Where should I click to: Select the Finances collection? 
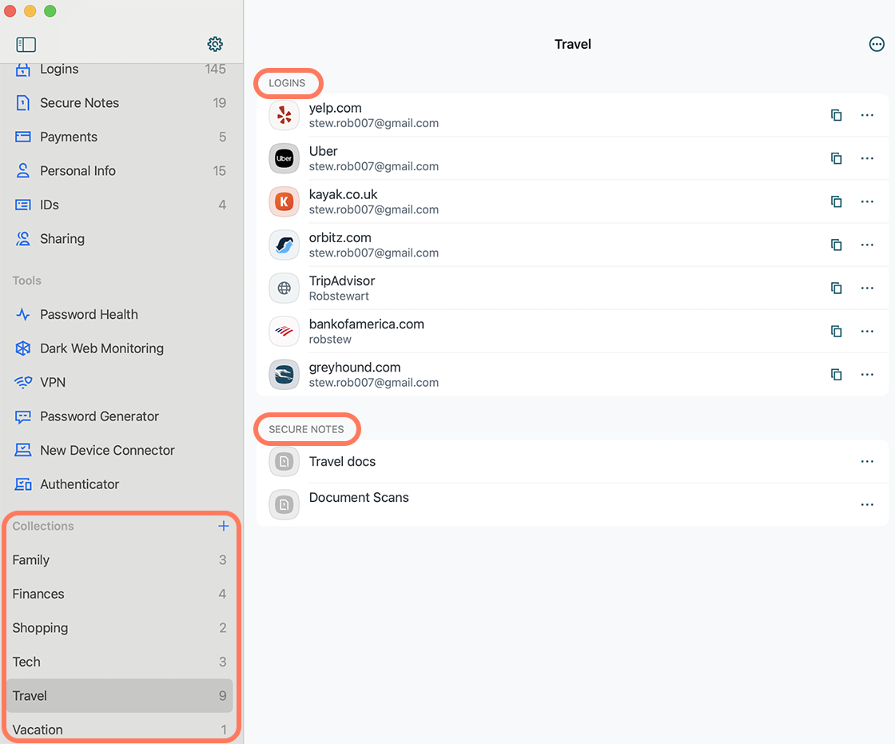pos(120,594)
